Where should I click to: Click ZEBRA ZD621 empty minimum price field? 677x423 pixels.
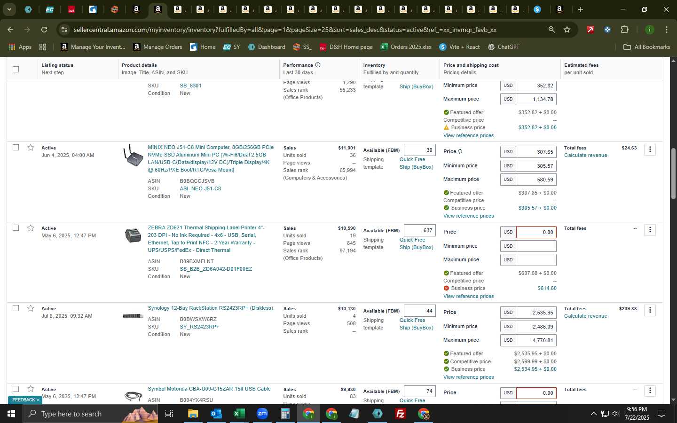(536, 246)
